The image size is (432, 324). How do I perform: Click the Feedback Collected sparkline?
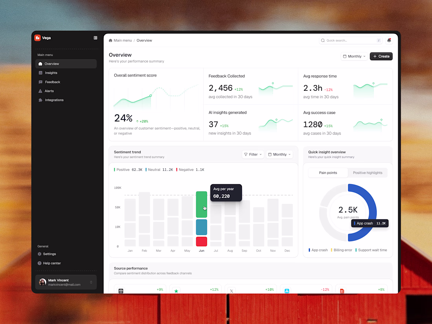pos(276,88)
